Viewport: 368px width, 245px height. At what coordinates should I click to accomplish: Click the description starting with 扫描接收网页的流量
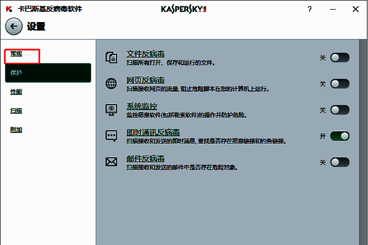pyautogui.click(x=198, y=89)
